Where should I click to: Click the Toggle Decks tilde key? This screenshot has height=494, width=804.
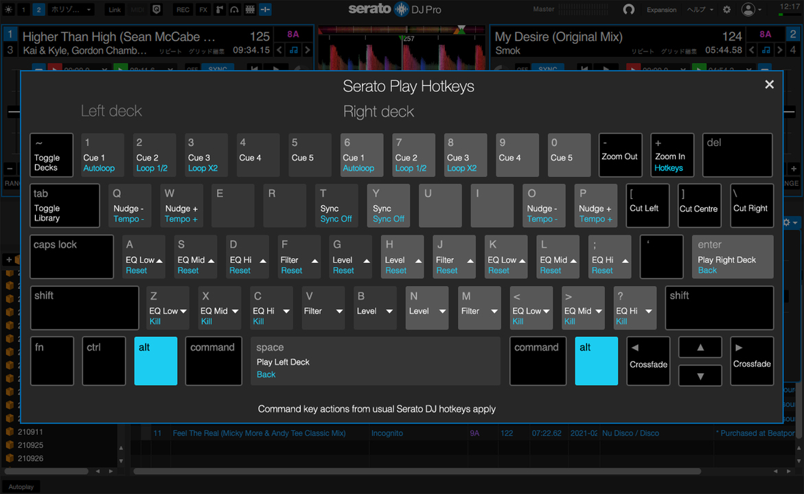[51, 155]
